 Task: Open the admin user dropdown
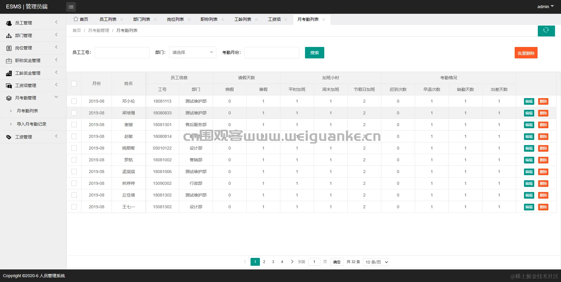[545, 7]
